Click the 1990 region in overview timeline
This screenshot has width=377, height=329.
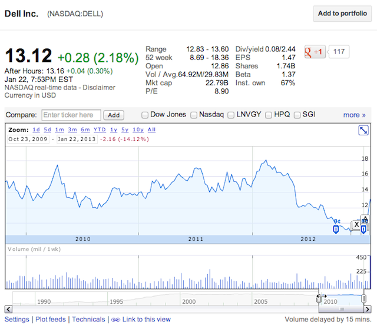point(44,301)
